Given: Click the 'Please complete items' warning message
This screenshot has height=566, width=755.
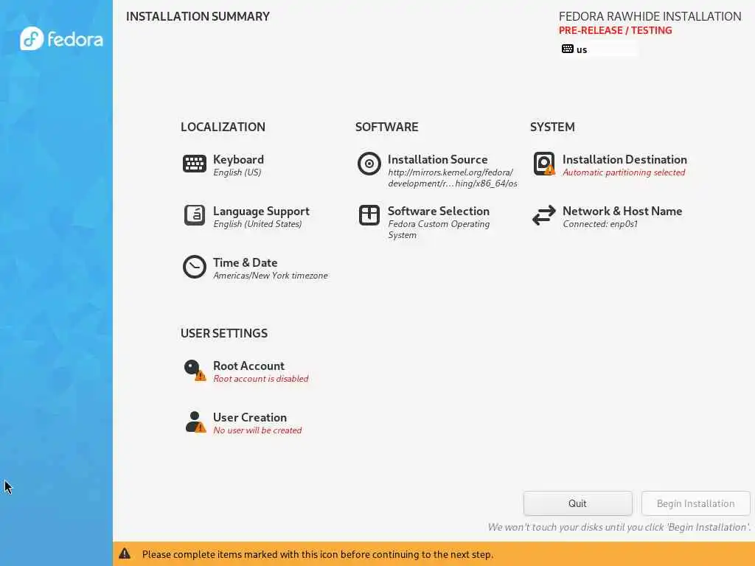Looking at the screenshot, I should [317, 554].
